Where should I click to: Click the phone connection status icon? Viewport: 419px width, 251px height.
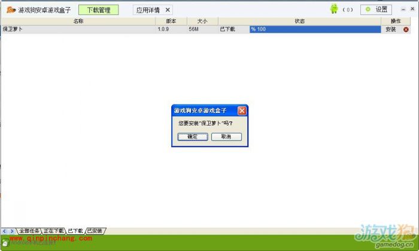(x=5, y=243)
